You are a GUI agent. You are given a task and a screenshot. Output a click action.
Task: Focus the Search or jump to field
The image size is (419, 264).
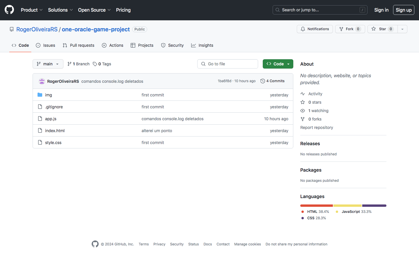pos(320,10)
